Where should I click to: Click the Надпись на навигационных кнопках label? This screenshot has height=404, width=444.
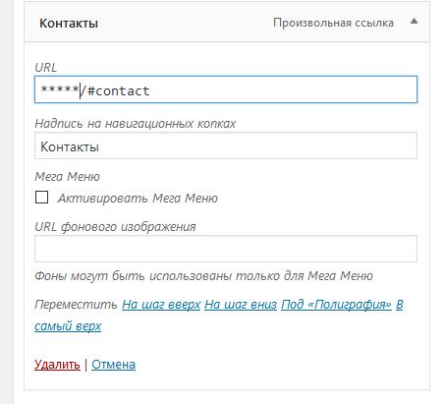point(136,124)
